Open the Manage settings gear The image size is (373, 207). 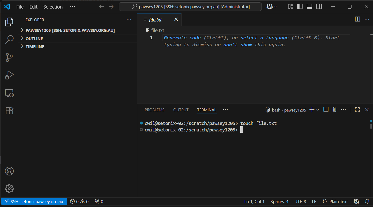coord(9,189)
